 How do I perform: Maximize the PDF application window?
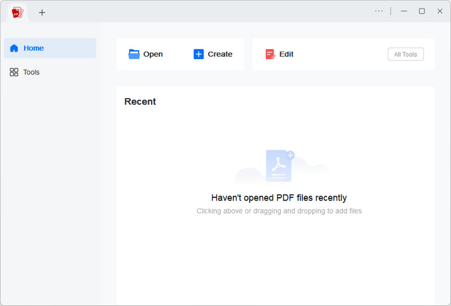(422, 11)
